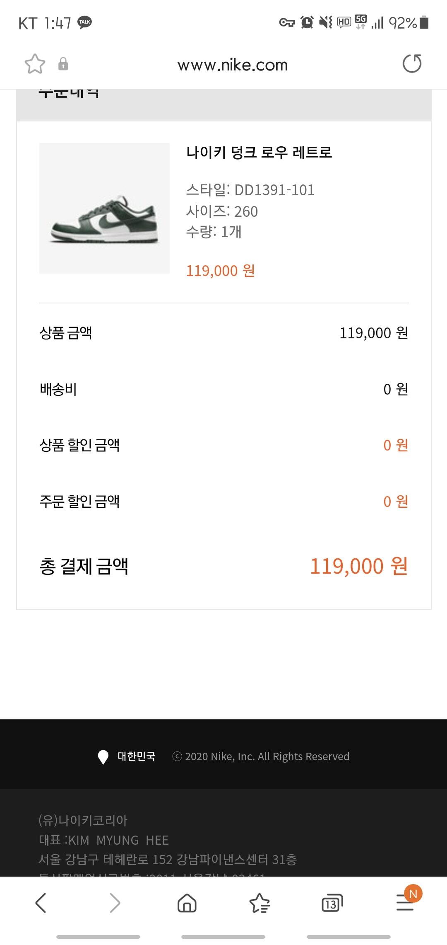Tap the 나이키 덩크 로우 레트로 product title
The height and width of the screenshot is (945, 447).
259,153
